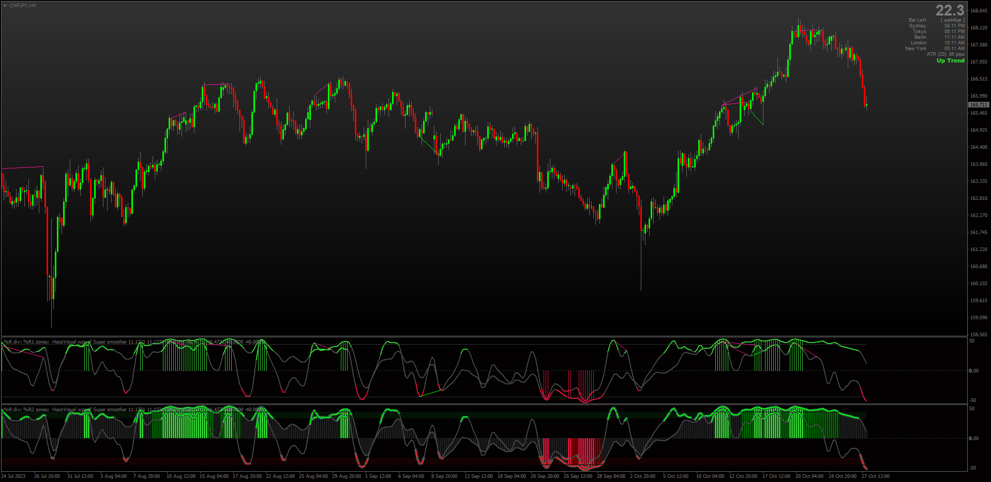Click the 162.810 price scale label

[979, 198]
